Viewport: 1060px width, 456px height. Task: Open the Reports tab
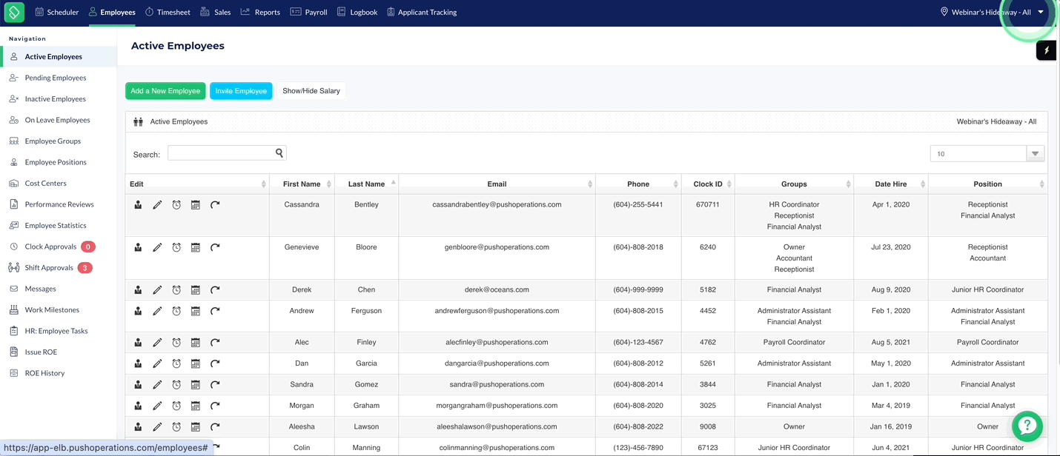[x=260, y=12]
